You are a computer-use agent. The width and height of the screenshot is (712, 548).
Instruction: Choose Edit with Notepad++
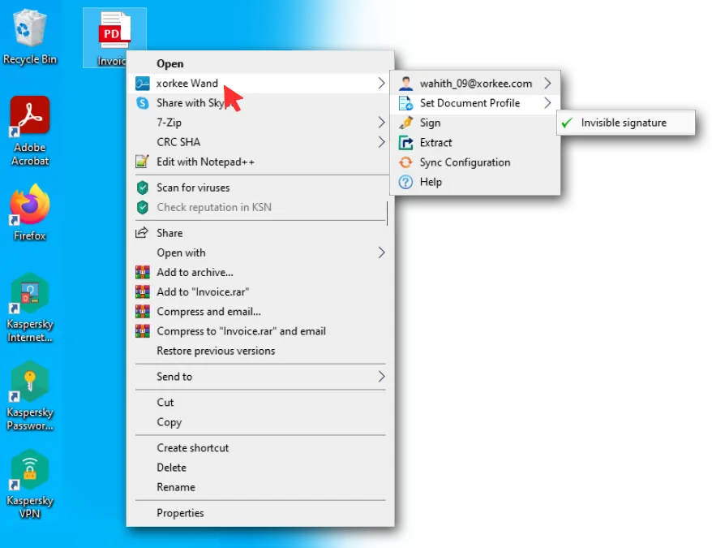tap(205, 162)
